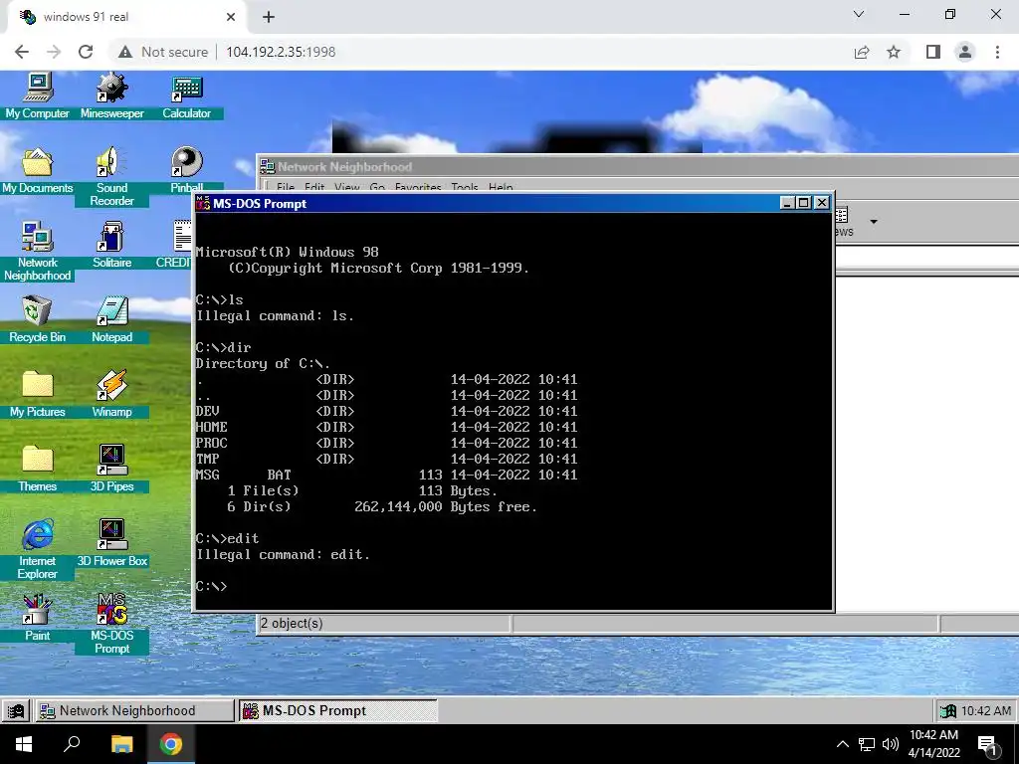Open the Calculator shortcut
This screenshot has height=764, width=1019.
click(x=186, y=95)
